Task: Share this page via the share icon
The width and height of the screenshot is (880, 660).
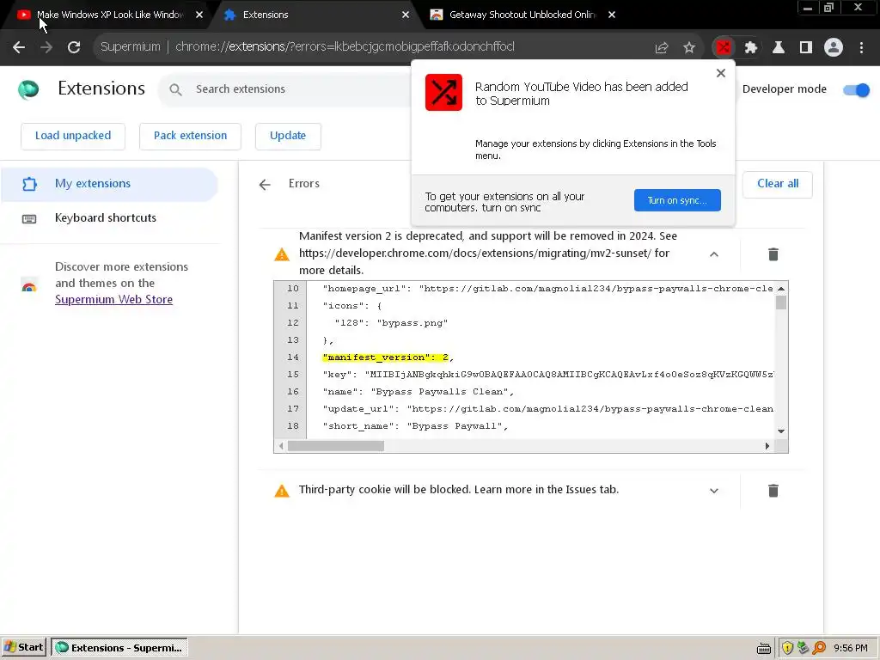Action: tap(662, 48)
